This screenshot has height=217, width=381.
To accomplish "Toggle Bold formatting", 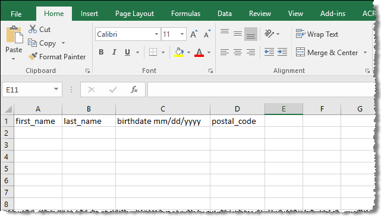I will (x=101, y=52).
